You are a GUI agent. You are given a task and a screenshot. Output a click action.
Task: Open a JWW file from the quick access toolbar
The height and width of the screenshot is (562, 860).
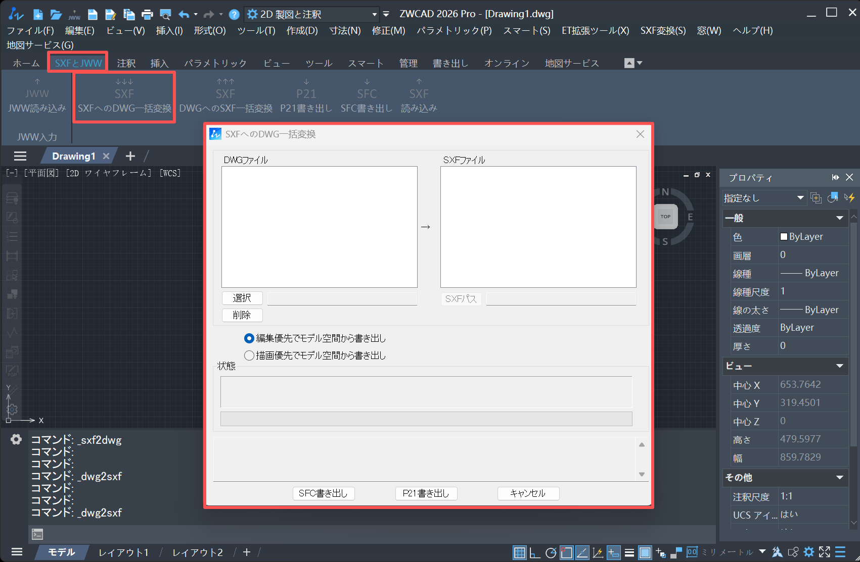(x=74, y=14)
